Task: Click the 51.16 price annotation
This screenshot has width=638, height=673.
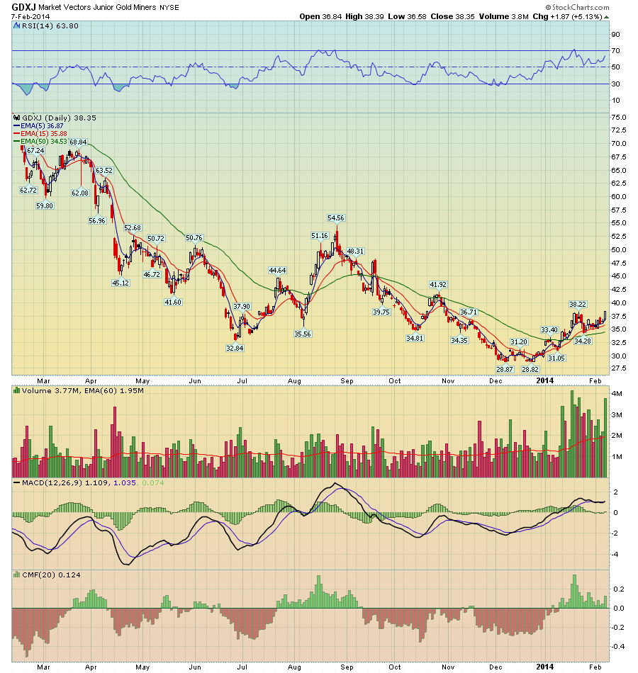Action: 320,236
